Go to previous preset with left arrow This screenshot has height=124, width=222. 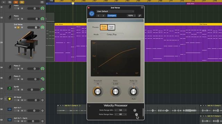coord(99,15)
